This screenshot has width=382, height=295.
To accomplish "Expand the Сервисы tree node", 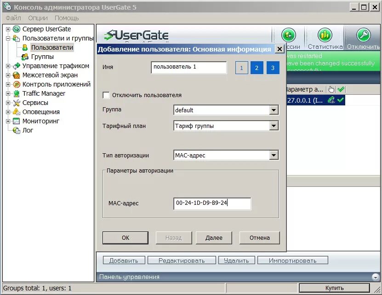I will [x=8, y=103].
